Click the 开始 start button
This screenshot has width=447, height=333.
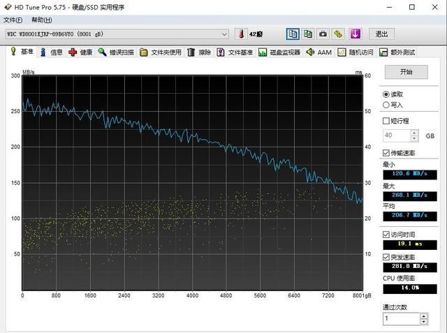pos(406,72)
